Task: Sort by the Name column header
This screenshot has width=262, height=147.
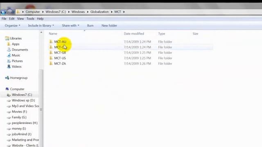Action: pyautogui.click(x=53, y=33)
